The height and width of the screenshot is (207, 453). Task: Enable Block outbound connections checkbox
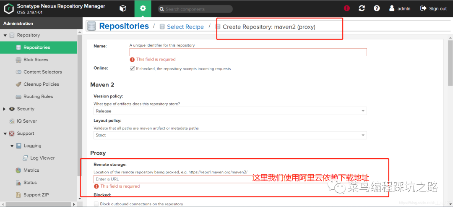tap(96, 204)
